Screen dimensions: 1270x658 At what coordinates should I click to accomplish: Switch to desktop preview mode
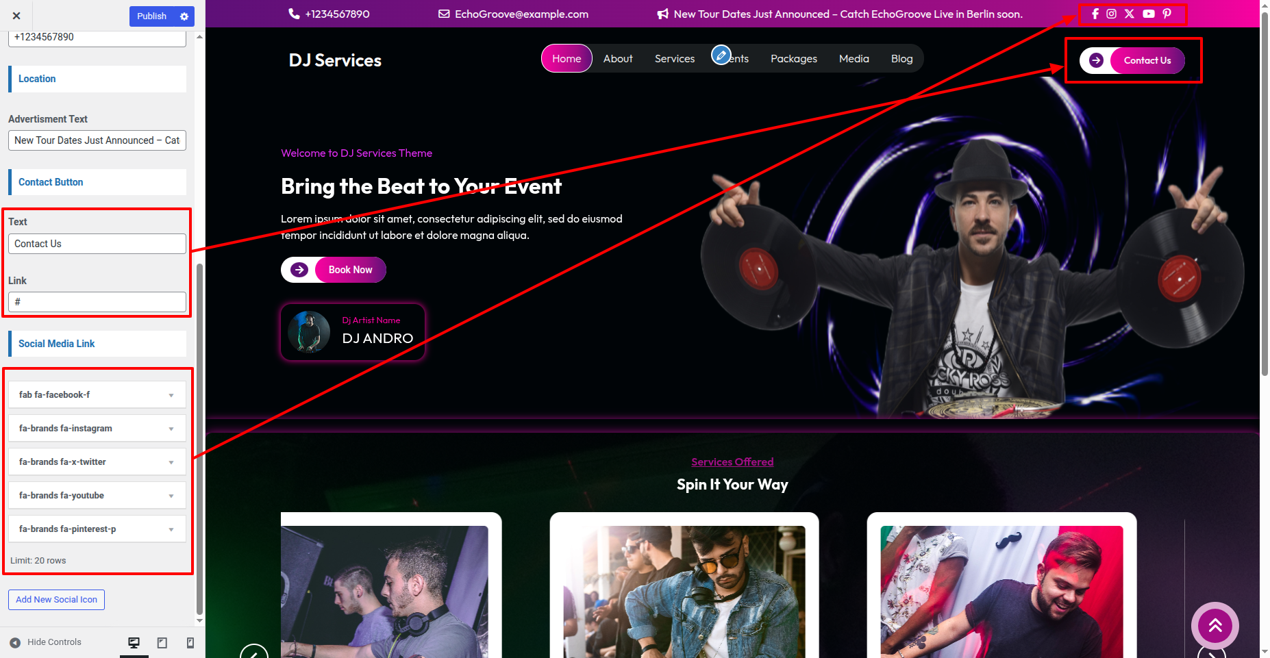pyautogui.click(x=134, y=642)
